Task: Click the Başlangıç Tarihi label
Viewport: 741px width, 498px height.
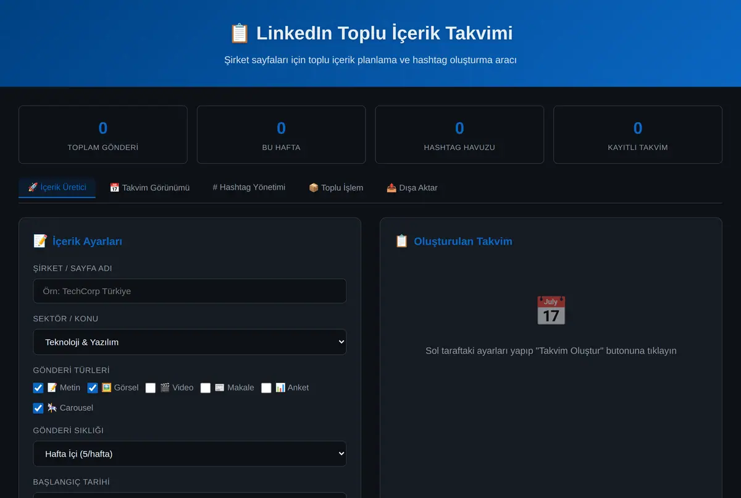Action: coord(72,482)
